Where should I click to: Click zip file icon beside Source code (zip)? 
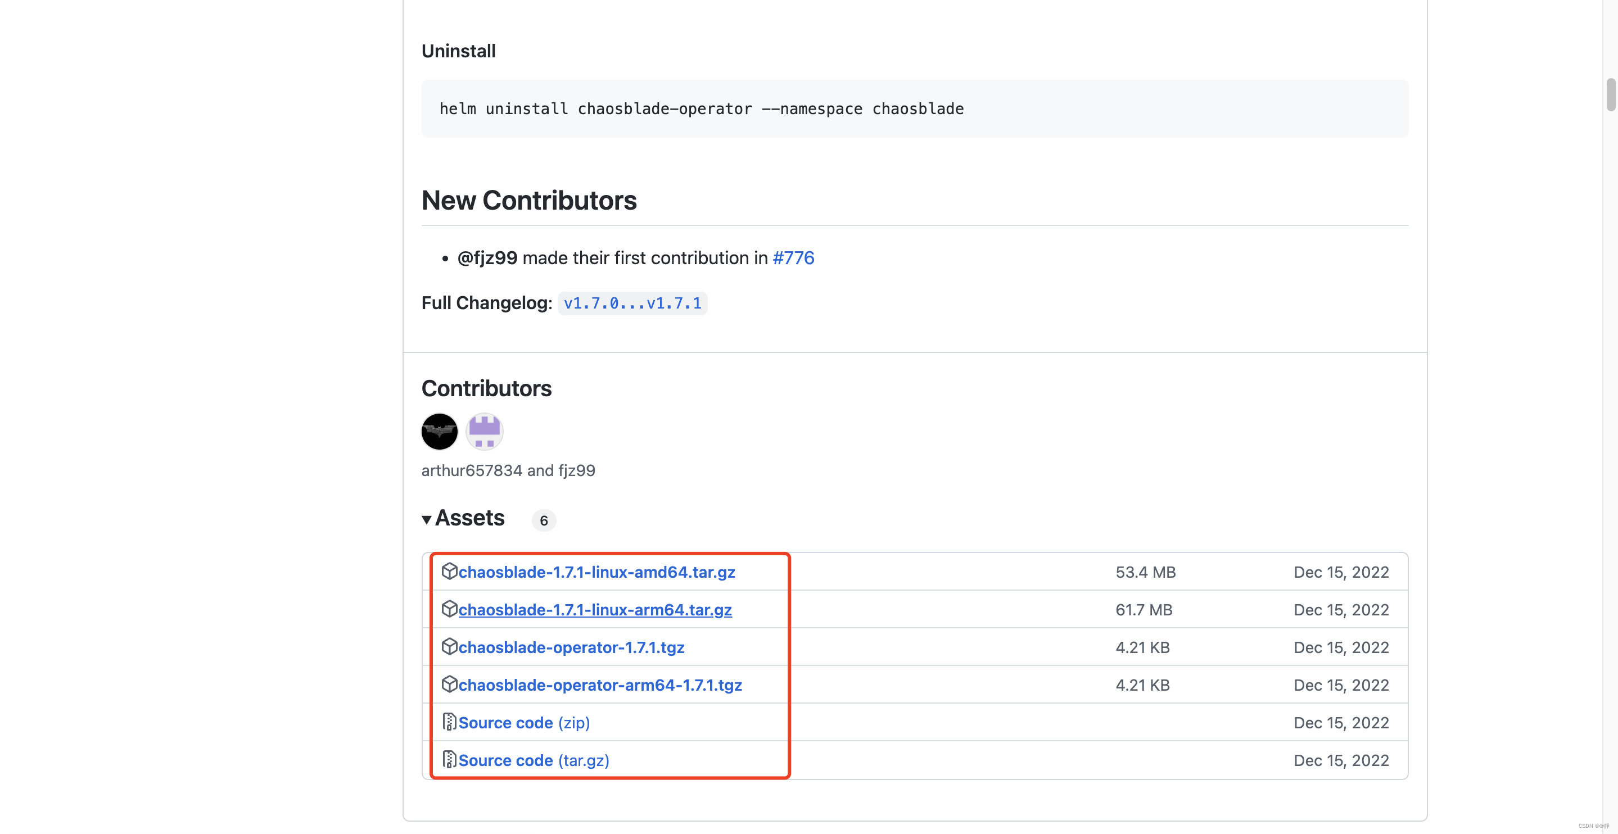click(449, 722)
